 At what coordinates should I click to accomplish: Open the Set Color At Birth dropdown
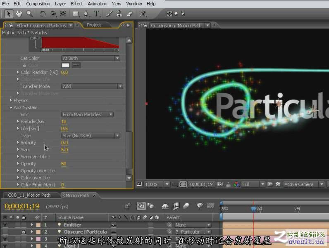91,58
